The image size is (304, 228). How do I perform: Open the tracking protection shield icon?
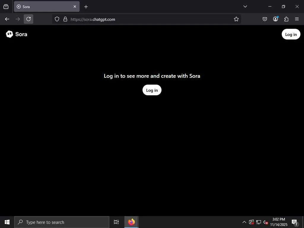pos(57,19)
